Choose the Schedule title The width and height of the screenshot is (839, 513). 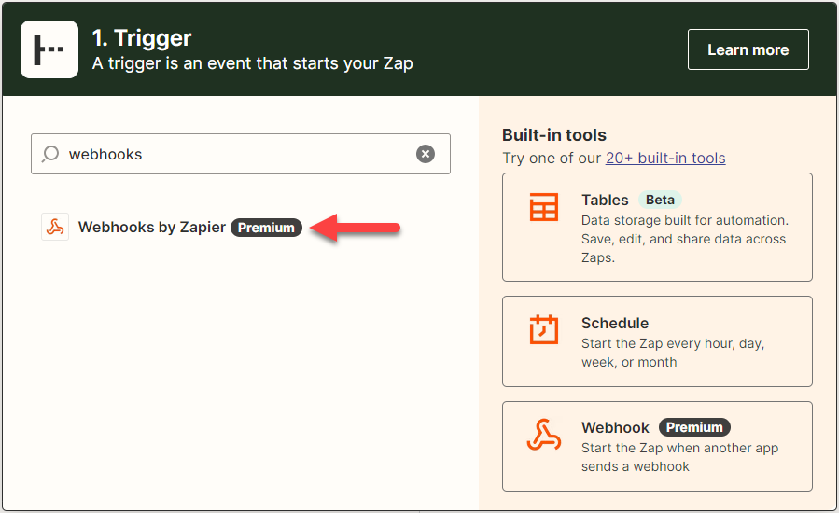click(x=615, y=323)
